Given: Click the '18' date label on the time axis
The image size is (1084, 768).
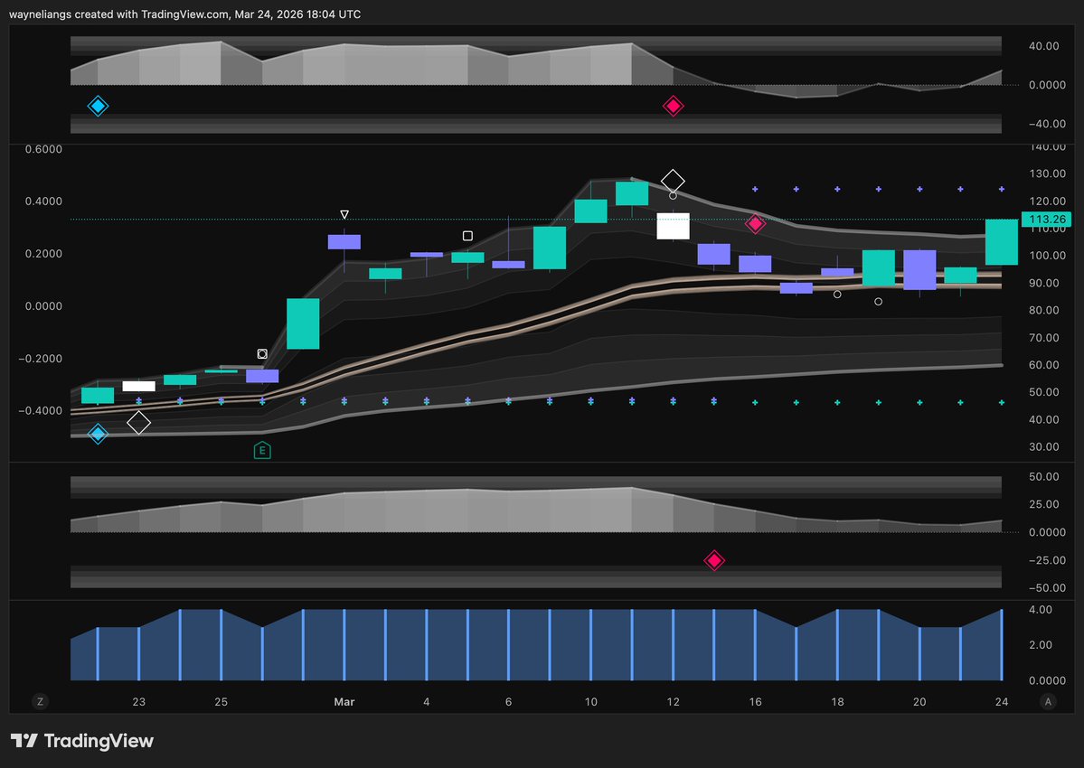Looking at the screenshot, I should click(837, 702).
